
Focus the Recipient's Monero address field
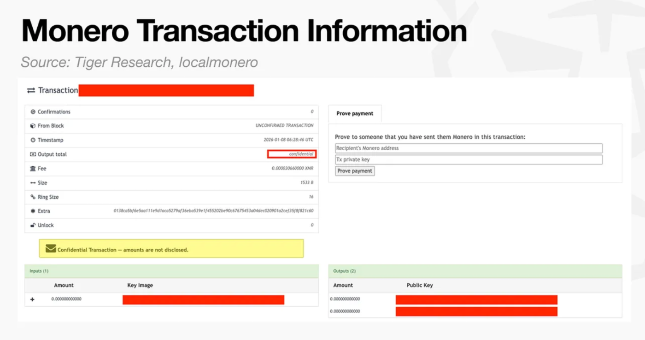point(469,148)
